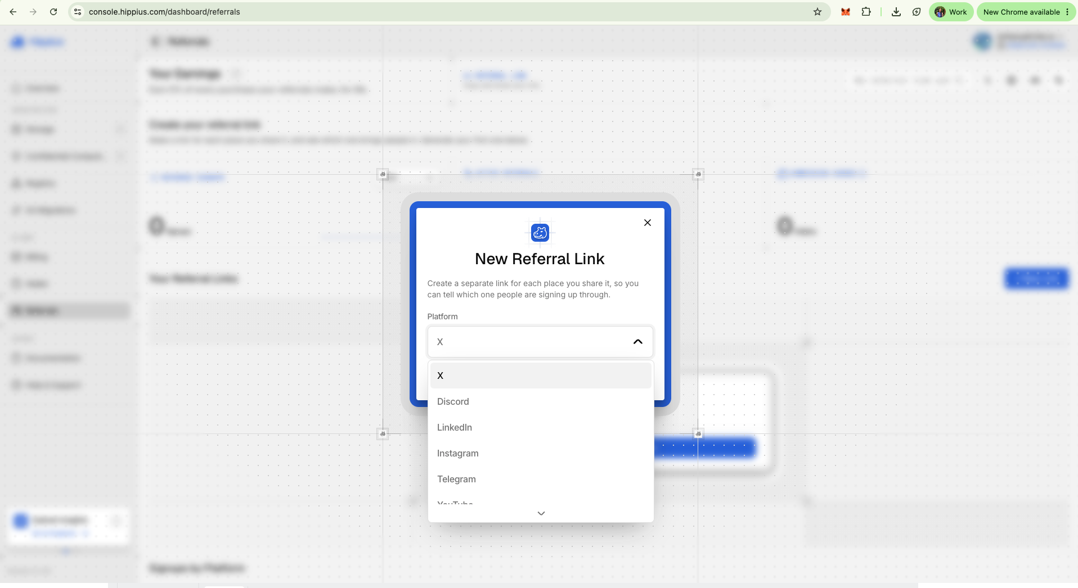The image size is (1078, 588).
Task: Open the Chrome three-dot menu
Action: 1067,12
